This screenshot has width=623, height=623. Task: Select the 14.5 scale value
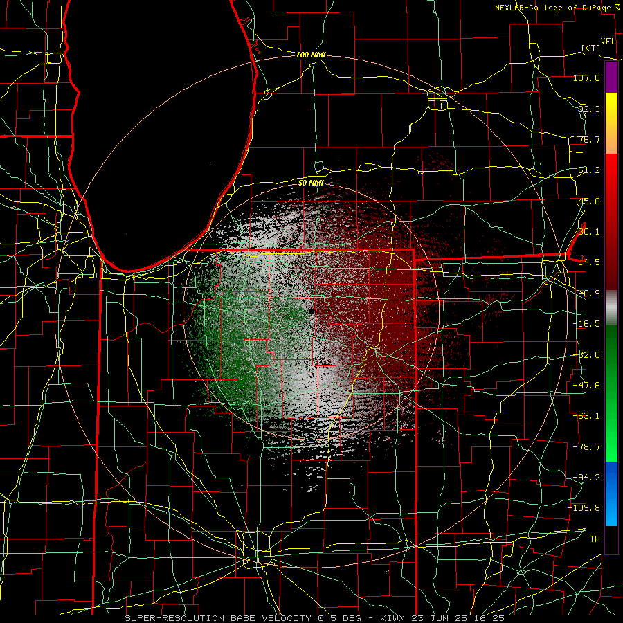[x=589, y=262]
